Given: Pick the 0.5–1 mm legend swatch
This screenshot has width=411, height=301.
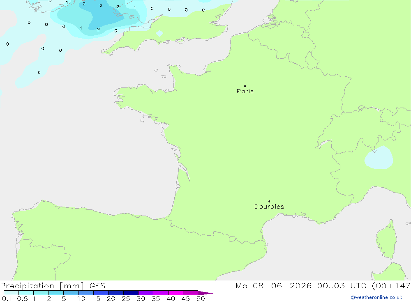Looking at the screenshot, I should 26,293.
